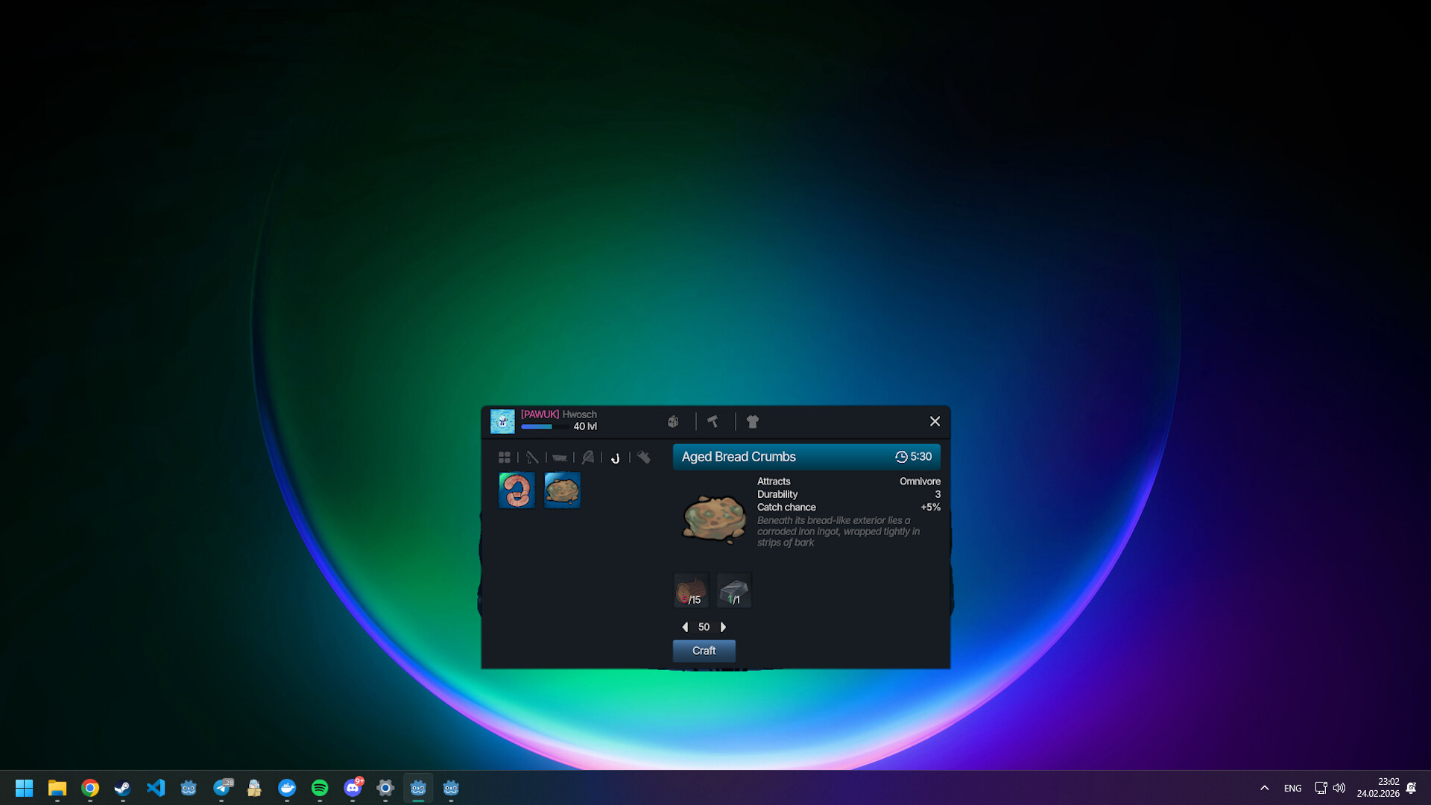The image size is (1431, 805).
Task: Select the Aged Bread Crumbs recipe thumbnail
Action: [x=562, y=490]
